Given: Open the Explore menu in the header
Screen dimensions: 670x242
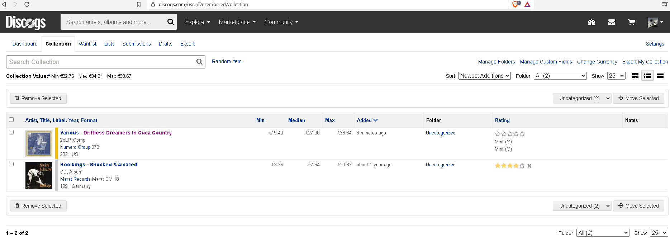Looking at the screenshot, I should (197, 22).
